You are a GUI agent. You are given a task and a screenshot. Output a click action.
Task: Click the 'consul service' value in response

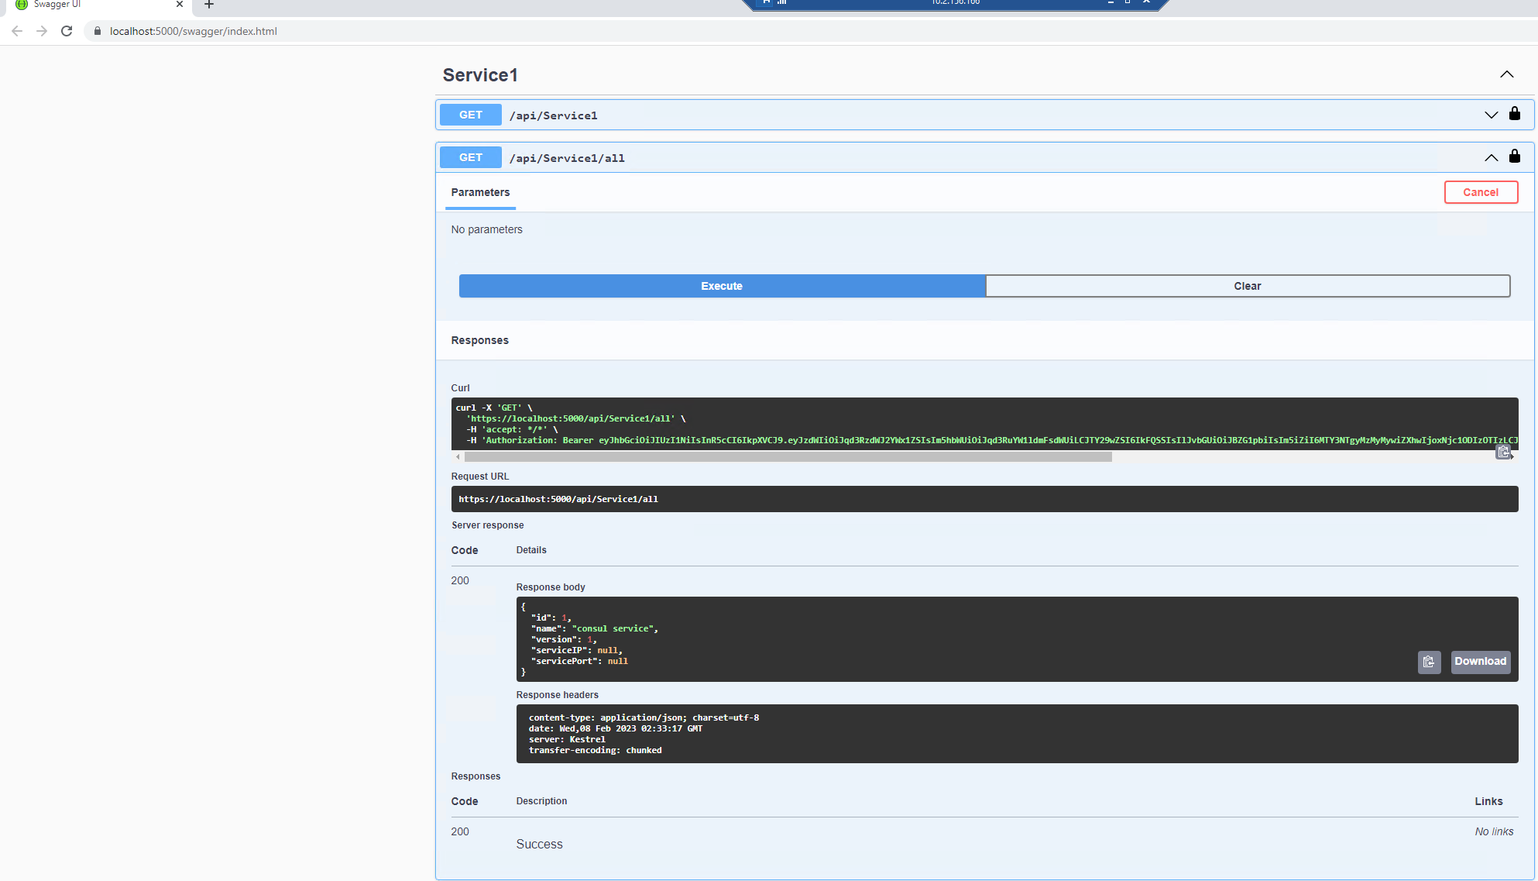click(613, 628)
